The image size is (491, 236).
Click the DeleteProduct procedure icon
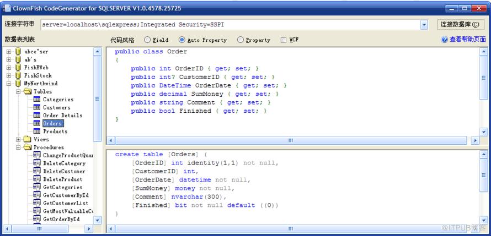(x=37, y=179)
